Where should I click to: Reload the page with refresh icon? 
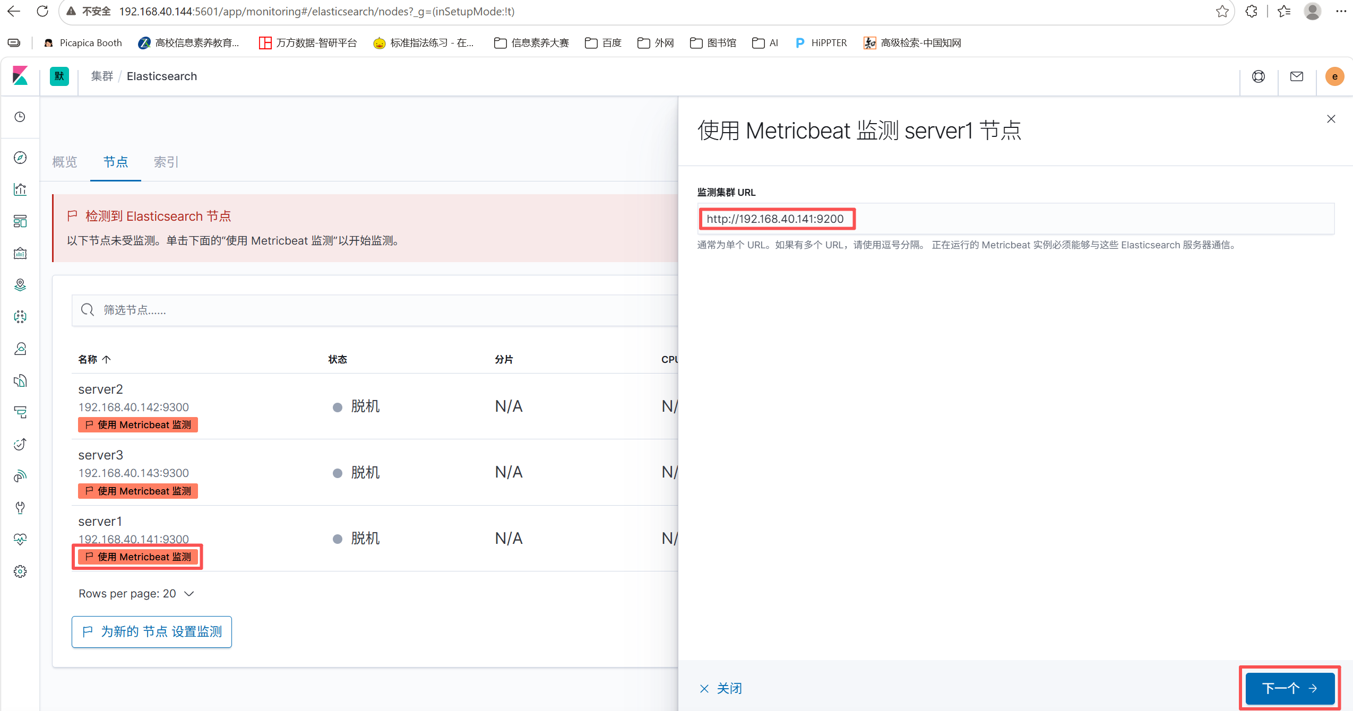[x=42, y=11]
